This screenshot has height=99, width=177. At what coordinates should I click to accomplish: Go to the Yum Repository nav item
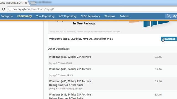pyautogui.click(x=45, y=16)
